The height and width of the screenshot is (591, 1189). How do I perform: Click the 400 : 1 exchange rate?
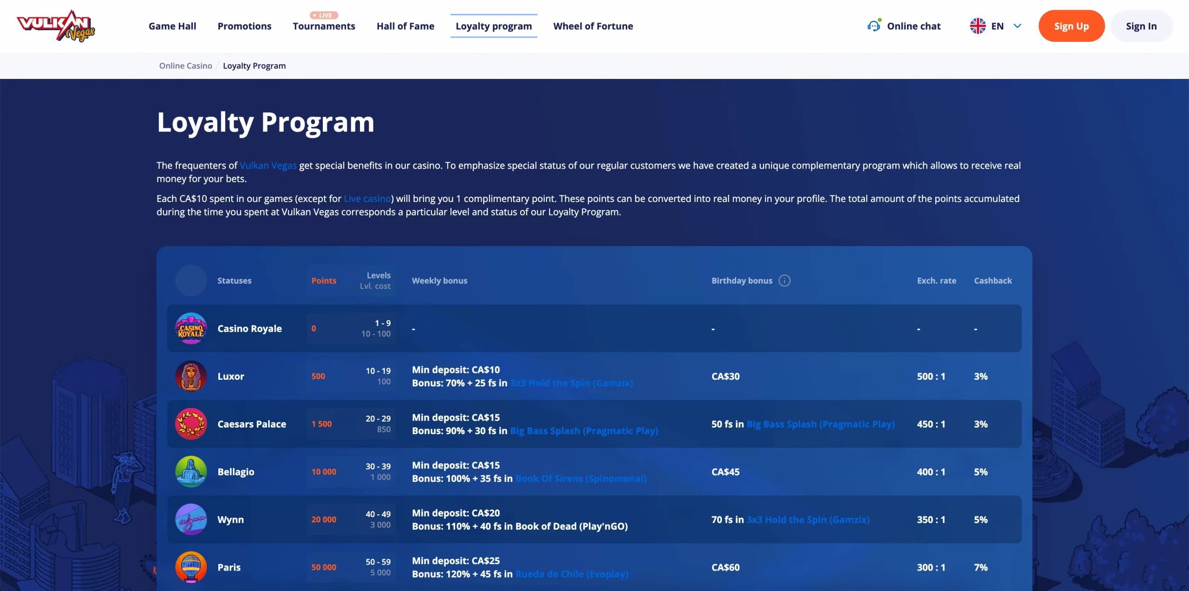(931, 472)
